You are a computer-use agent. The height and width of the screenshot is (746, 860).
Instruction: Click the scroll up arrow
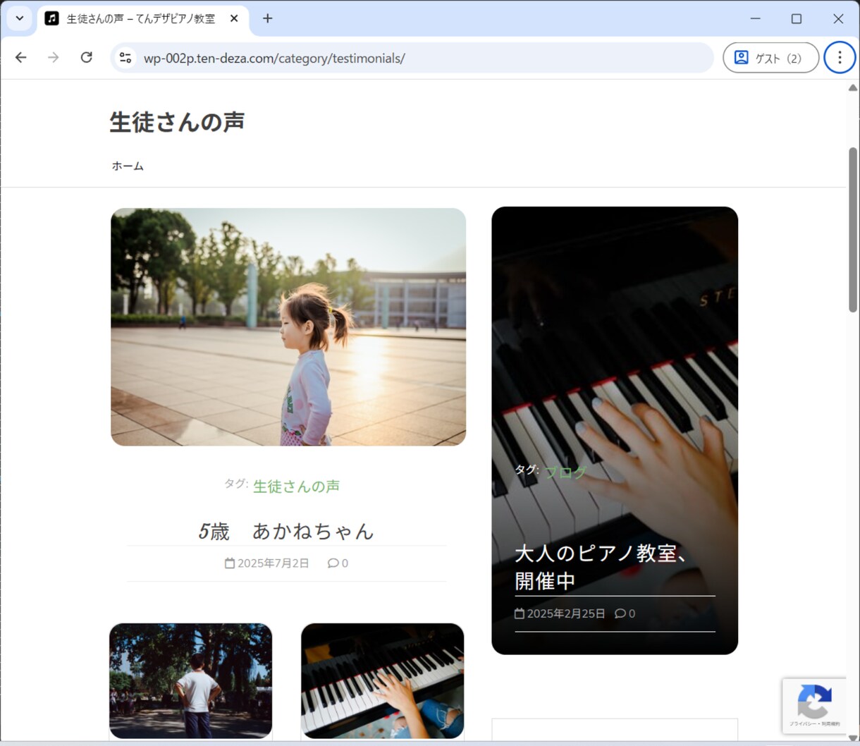[853, 87]
